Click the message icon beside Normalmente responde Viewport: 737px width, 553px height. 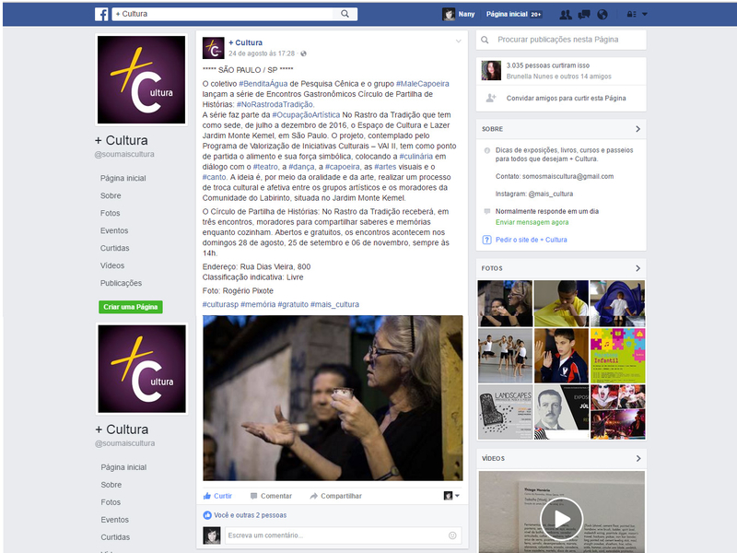point(487,212)
